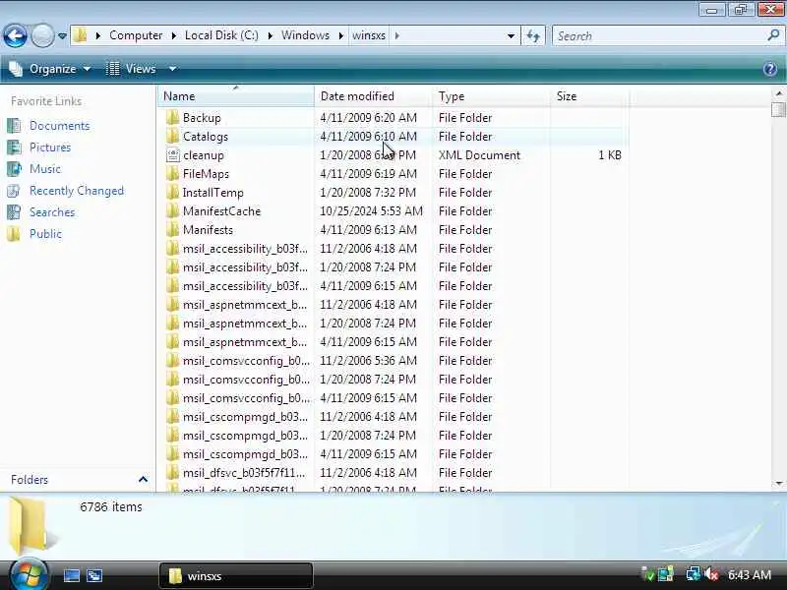Sort by the Date modified column header
787x590 pixels.
[374, 96]
